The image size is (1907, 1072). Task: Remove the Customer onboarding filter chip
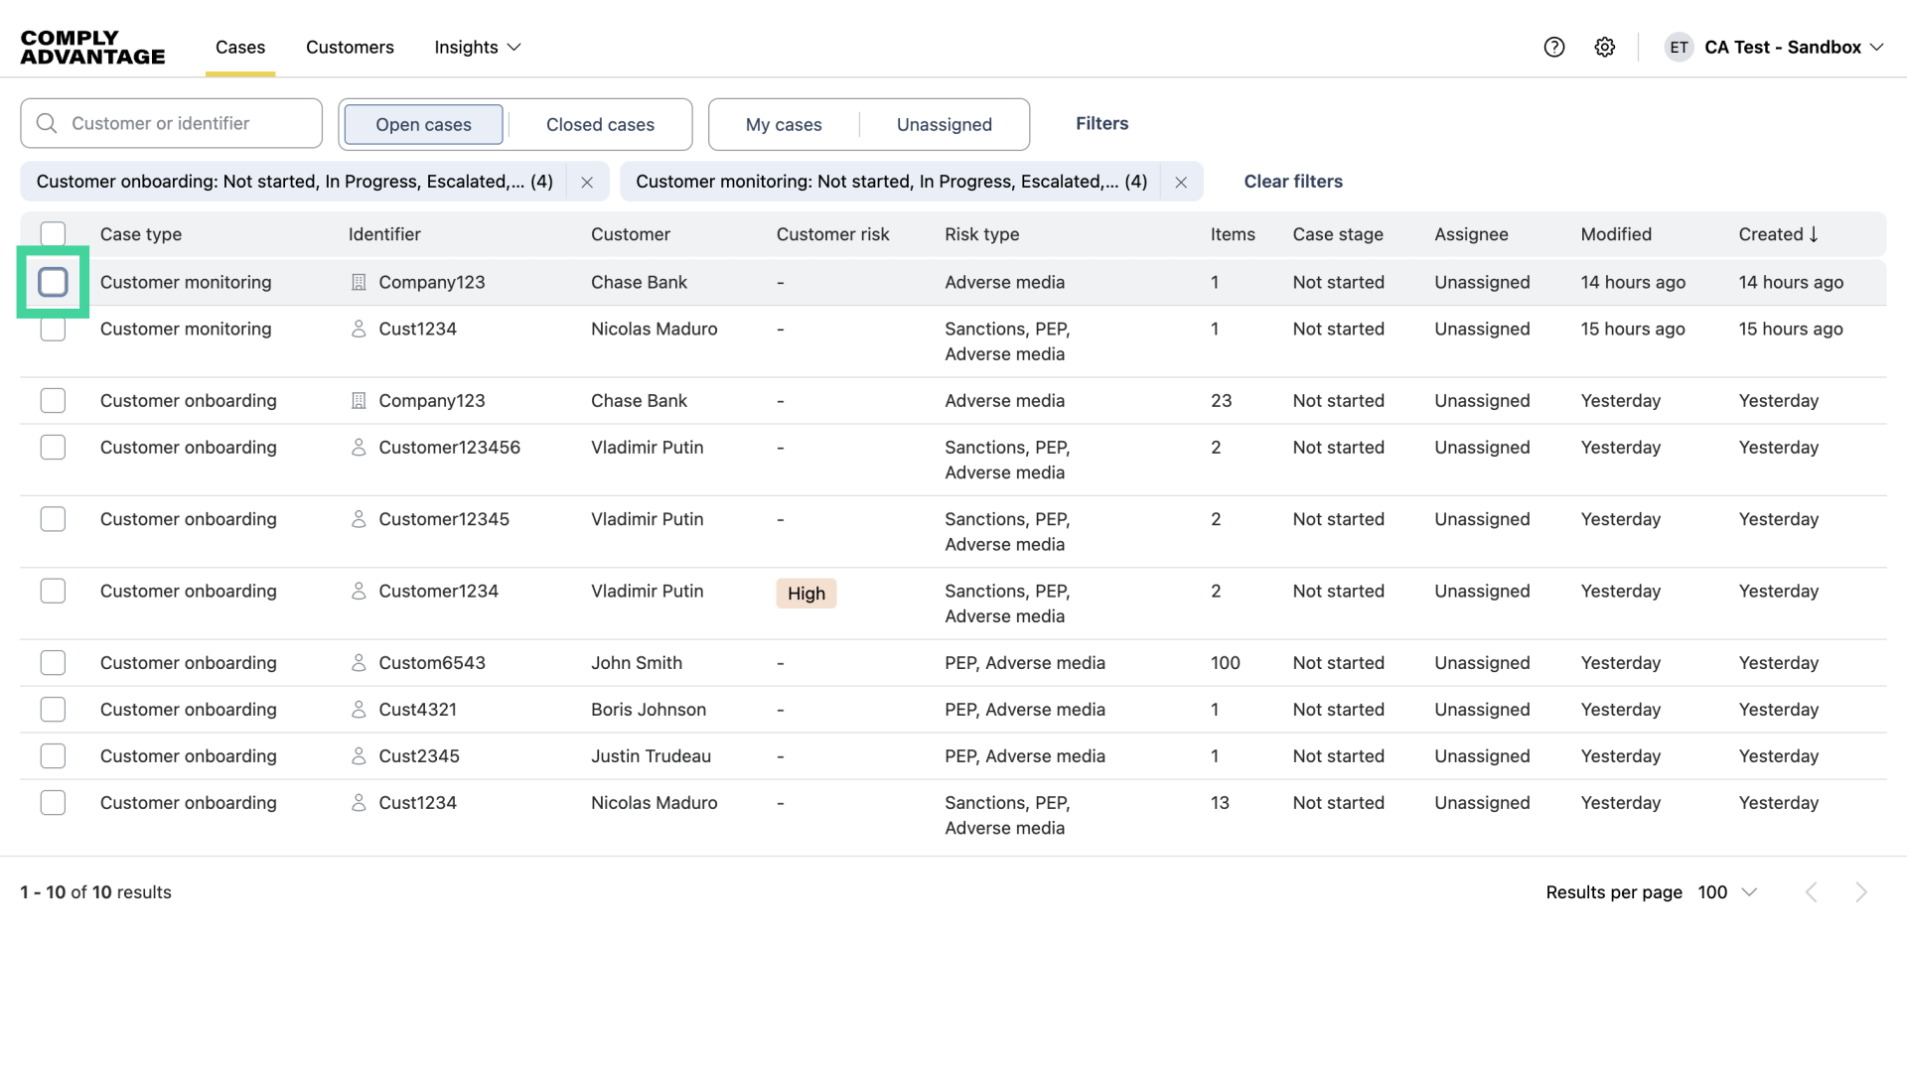(x=587, y=182)
